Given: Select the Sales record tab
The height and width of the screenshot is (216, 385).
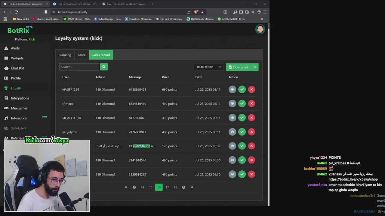Looking at the screenshot, I should 101,55.
